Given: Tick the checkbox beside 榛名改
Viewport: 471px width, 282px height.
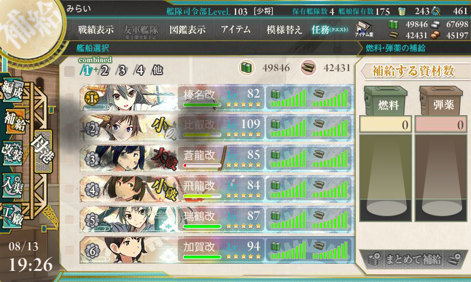Looking at the screenshot, I should point(69,98).
